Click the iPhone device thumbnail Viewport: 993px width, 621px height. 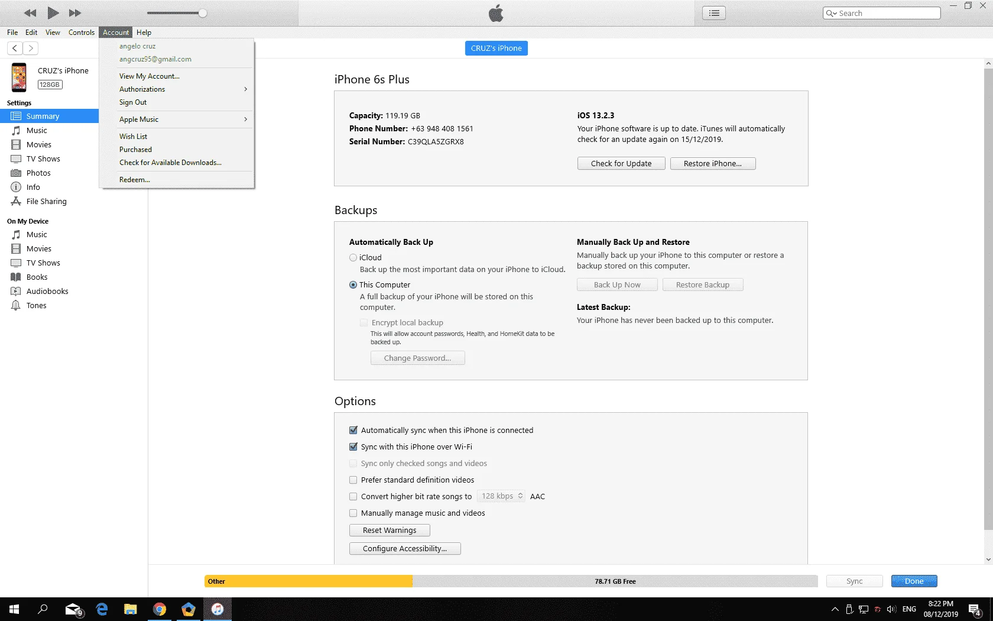coord(19,77)
